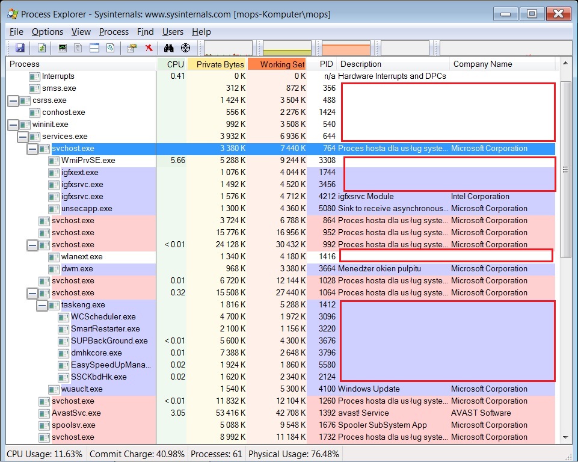Screen dimensions: 578x462
Task: Open the Process menu
Action: [114, 32]
